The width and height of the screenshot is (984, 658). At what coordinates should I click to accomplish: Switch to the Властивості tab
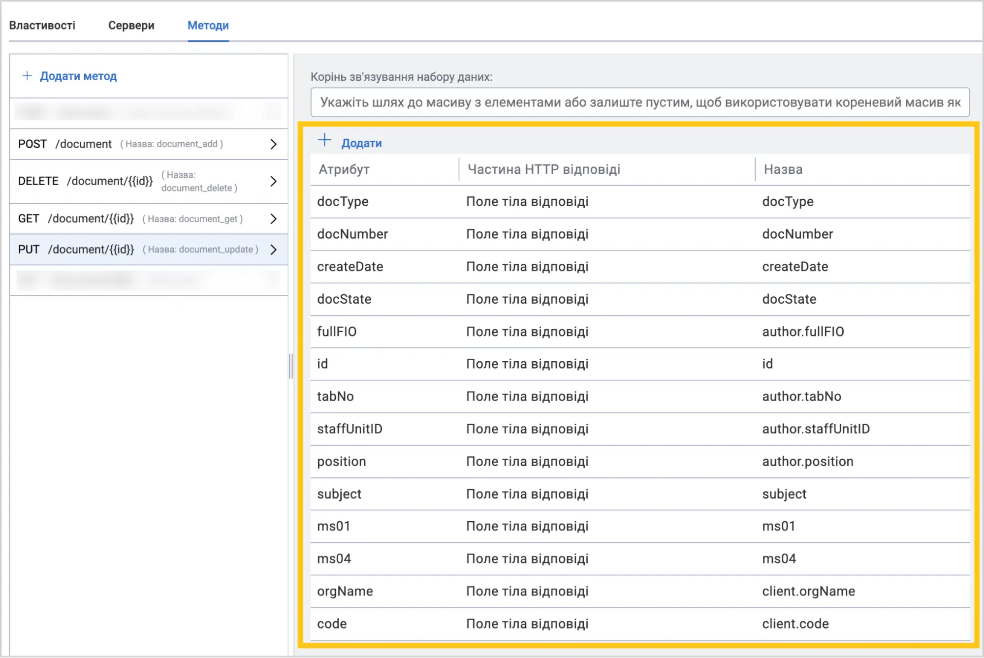[x=42, y=25]
